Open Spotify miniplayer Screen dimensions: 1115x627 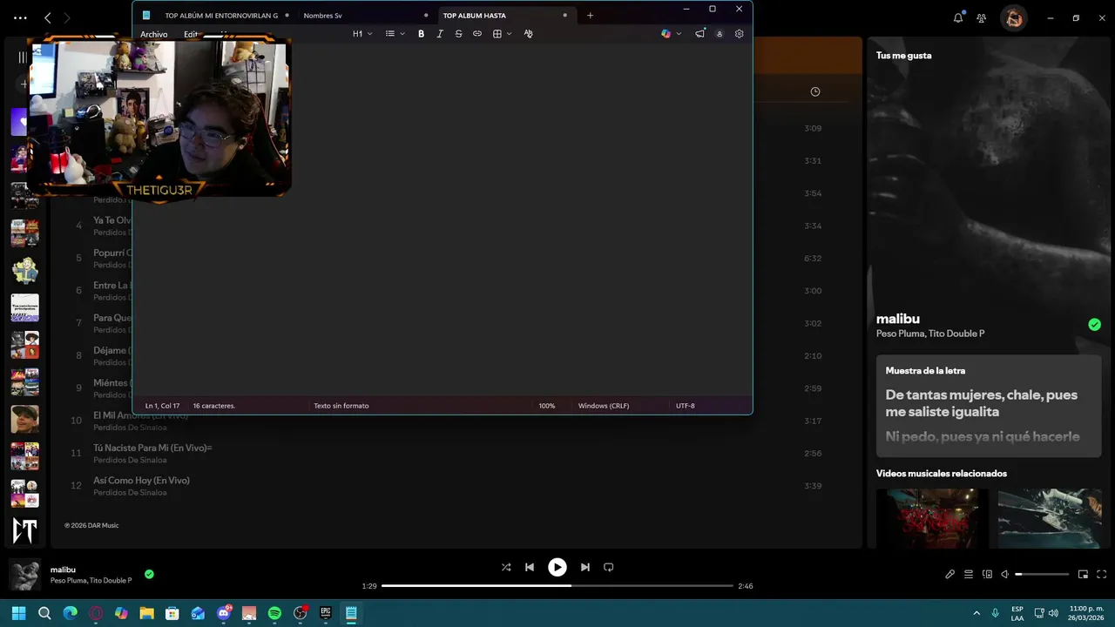(1083, 574)
